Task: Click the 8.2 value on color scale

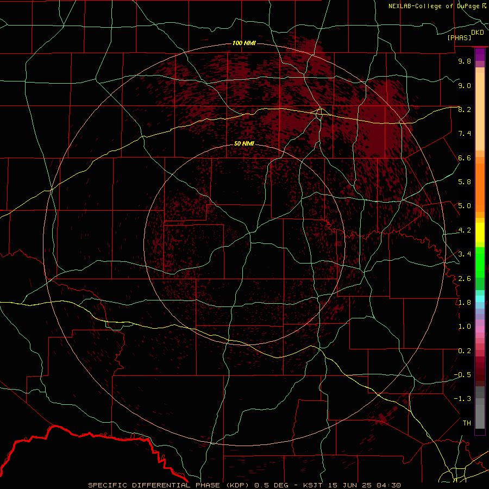Action: (465, 109)
